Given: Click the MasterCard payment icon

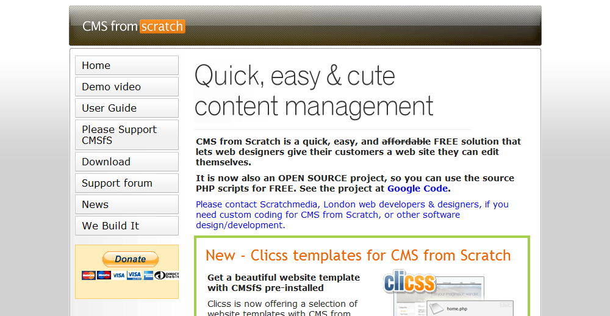Looking at the screenshot, I should (x=88, y=276).
